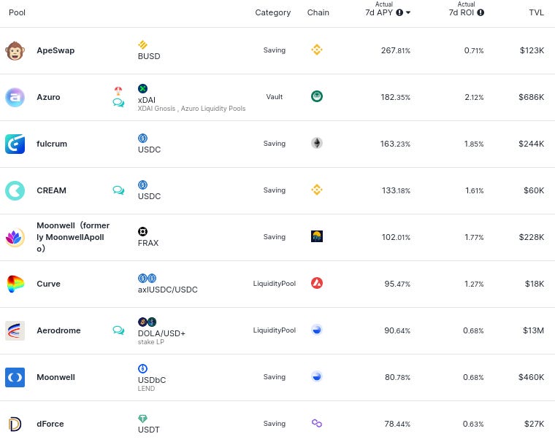
Task: Click the ApeSwap monkey logo icon
Action: 15,50
